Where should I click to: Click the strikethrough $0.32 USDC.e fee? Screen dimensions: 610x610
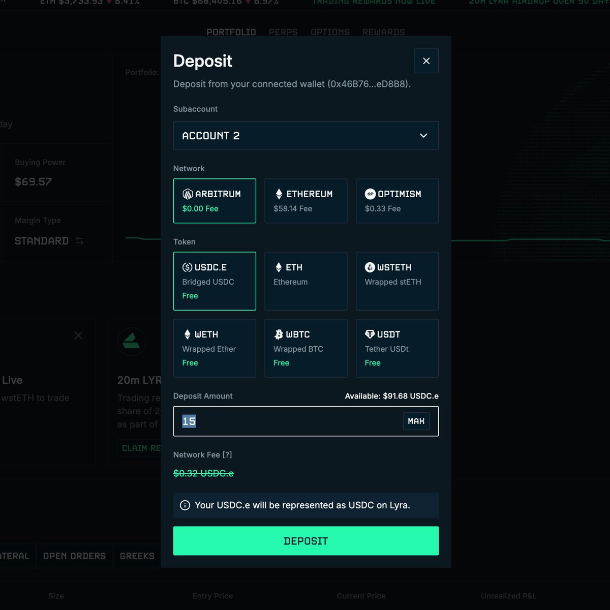pos(203,473)
